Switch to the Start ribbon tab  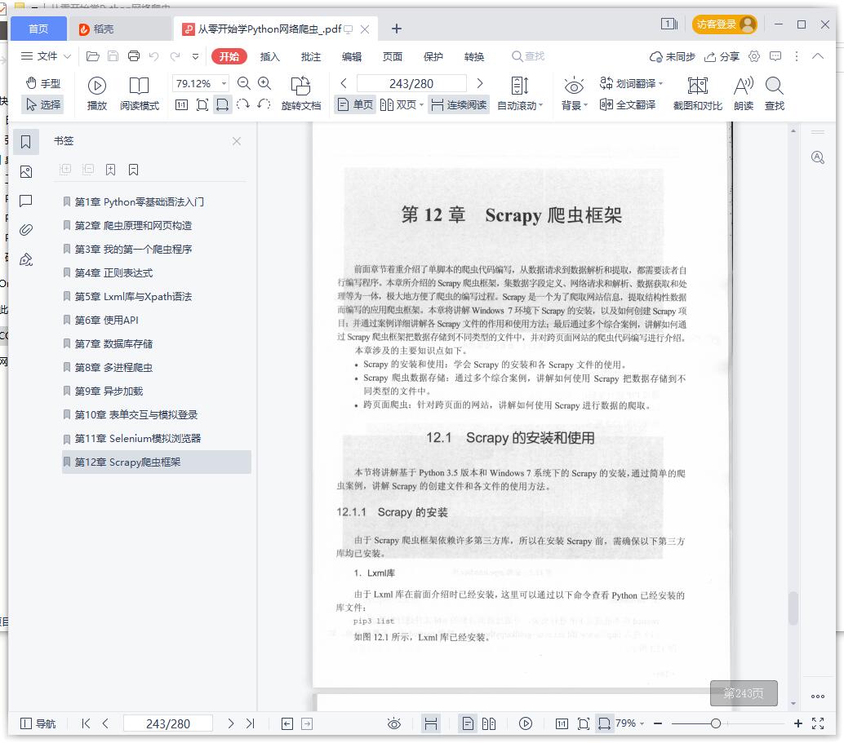coord(229,56)
